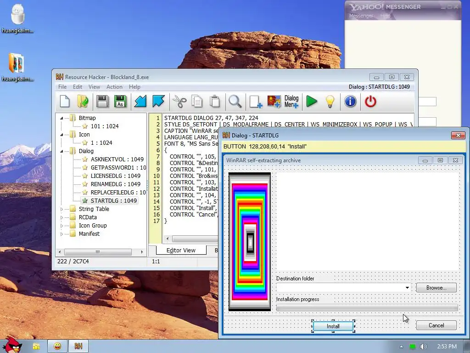The image size is (470, 353).
Task: Click the Save As green floppy icon
Action: pyautogui.click(x=120, y=101)
